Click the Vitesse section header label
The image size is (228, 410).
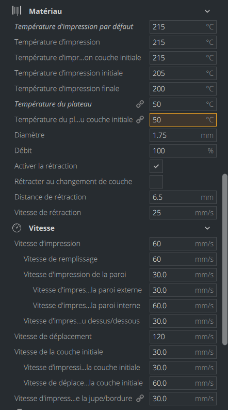(x=42, y=228)
